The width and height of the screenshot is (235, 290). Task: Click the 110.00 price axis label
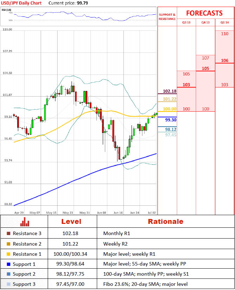click(7, 29)
